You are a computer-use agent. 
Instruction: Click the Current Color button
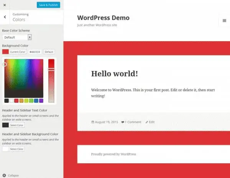coord(18,52)
